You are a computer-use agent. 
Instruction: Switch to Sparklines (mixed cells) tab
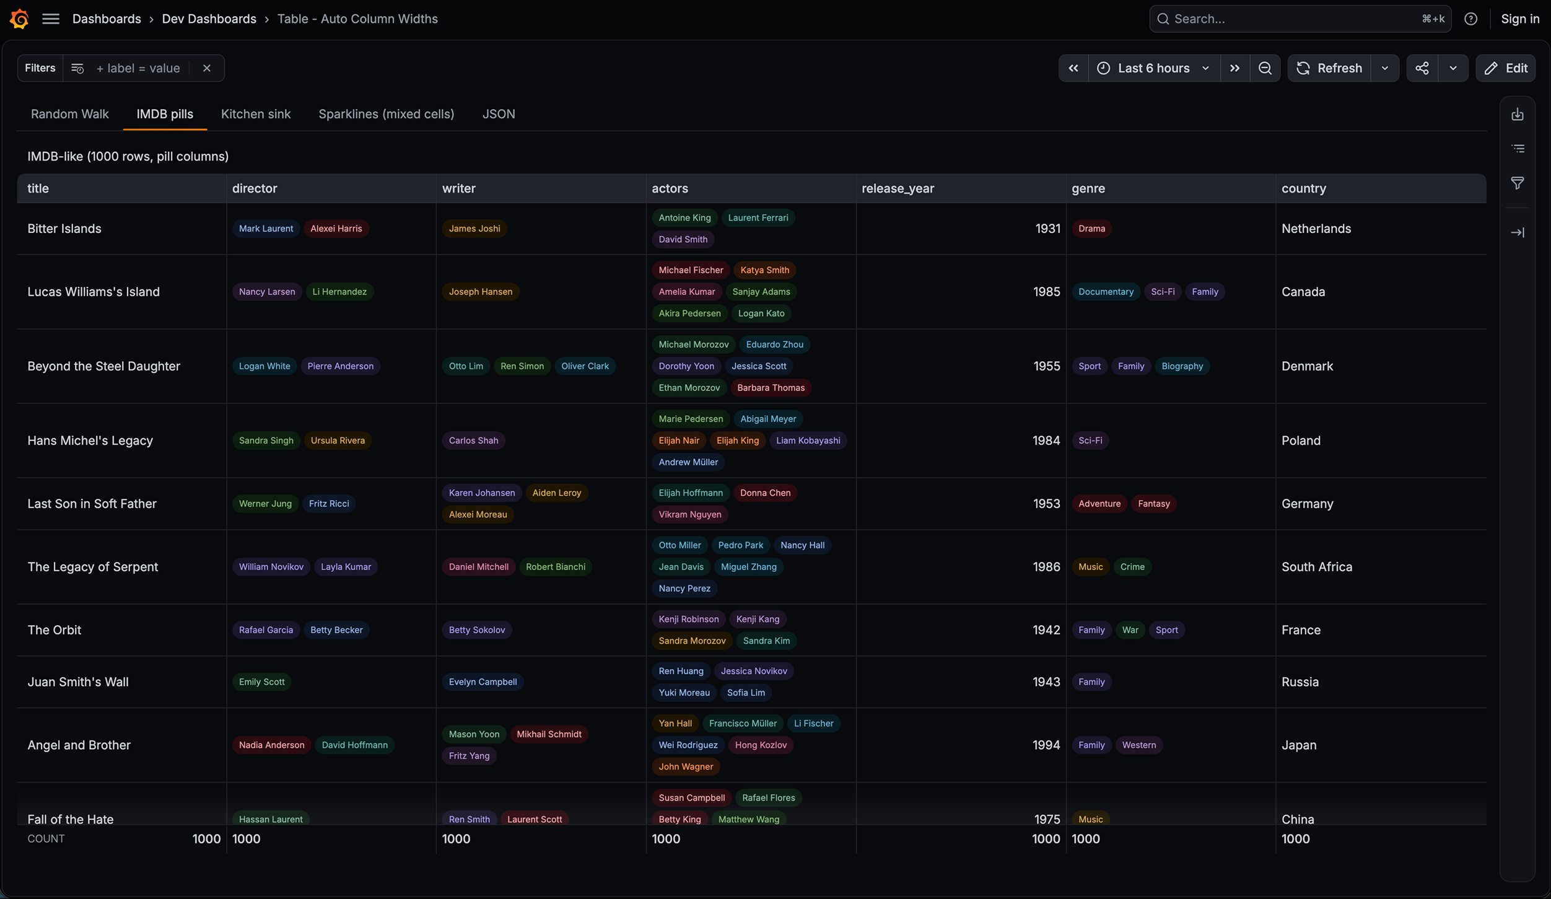coord(387,114)
